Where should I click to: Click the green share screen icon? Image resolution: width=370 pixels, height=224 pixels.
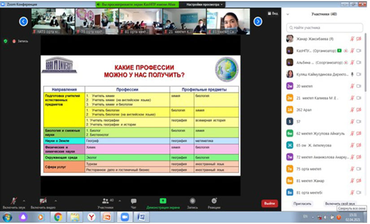pos(163,201)
